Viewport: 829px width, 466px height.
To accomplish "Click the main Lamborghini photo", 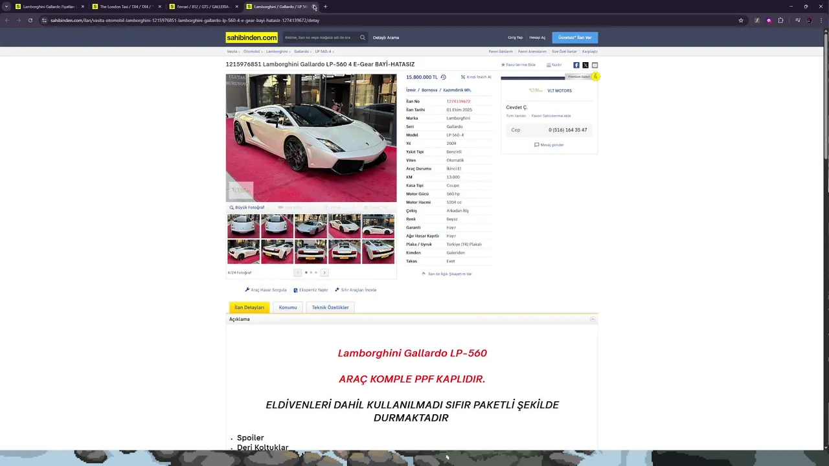I will [311, 138].
